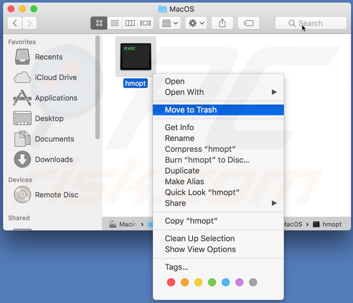Click MacOS folder in the path bar
353x303 pixels.
(293, 224)
